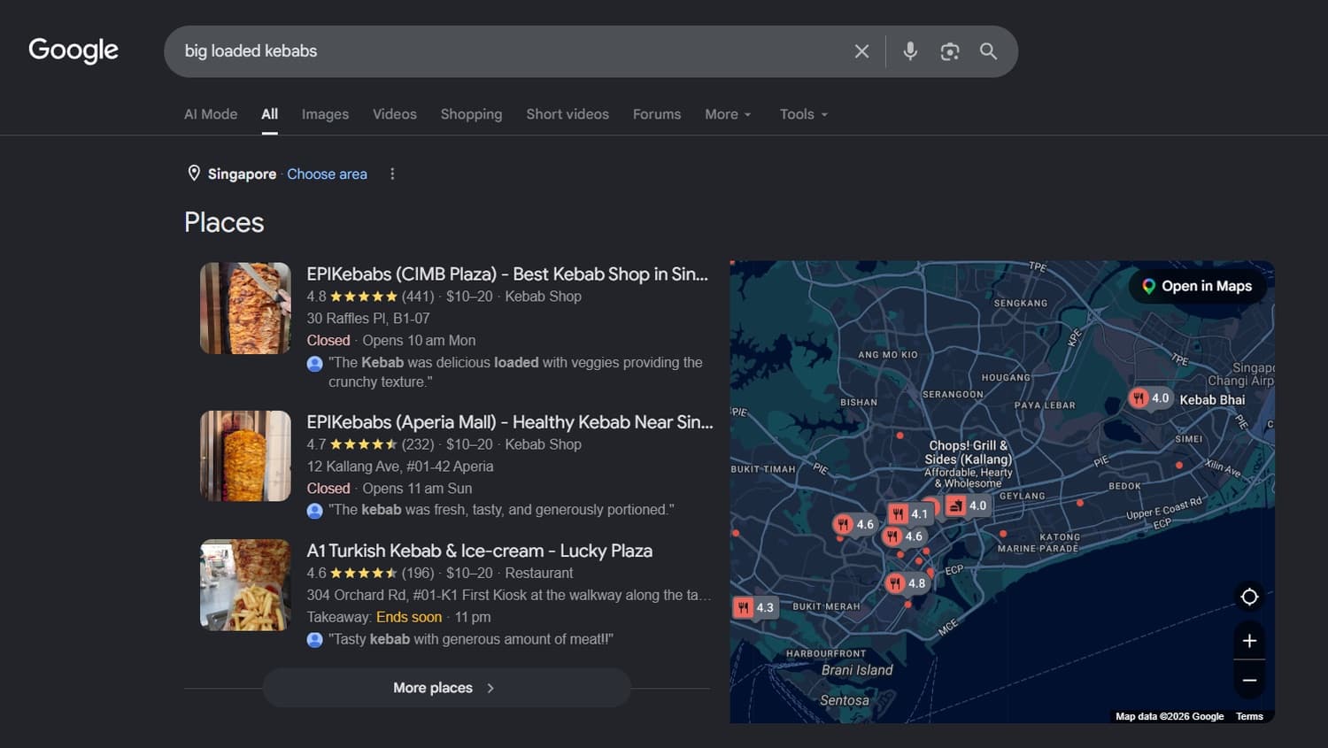This screenshot has width=1328, height=748.
Task: Open the Shopping tab
Action: [x=471, y=114]
